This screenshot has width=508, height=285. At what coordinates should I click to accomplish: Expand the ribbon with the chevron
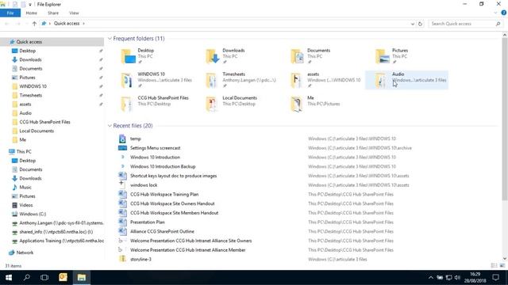point(495,13)
